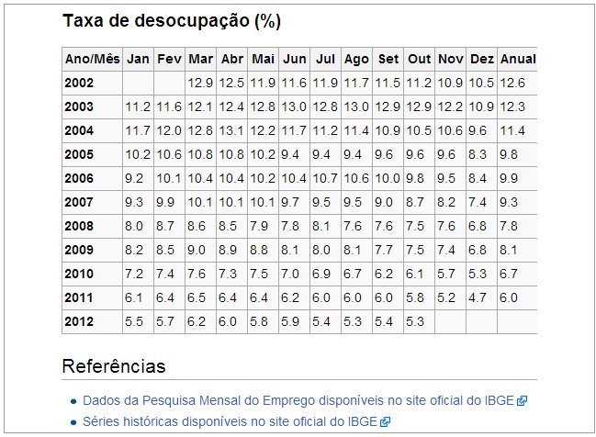This screenshot has width=596, height=437.
Task: Open the Séries históricas IBGE link
Action: click(x=231, y=421)
